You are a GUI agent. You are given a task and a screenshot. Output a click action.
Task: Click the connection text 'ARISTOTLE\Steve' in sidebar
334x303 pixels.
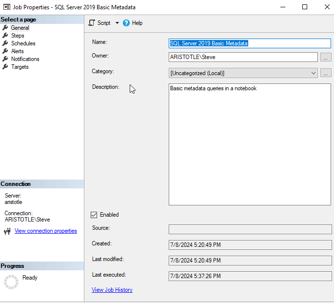point(27,220)
